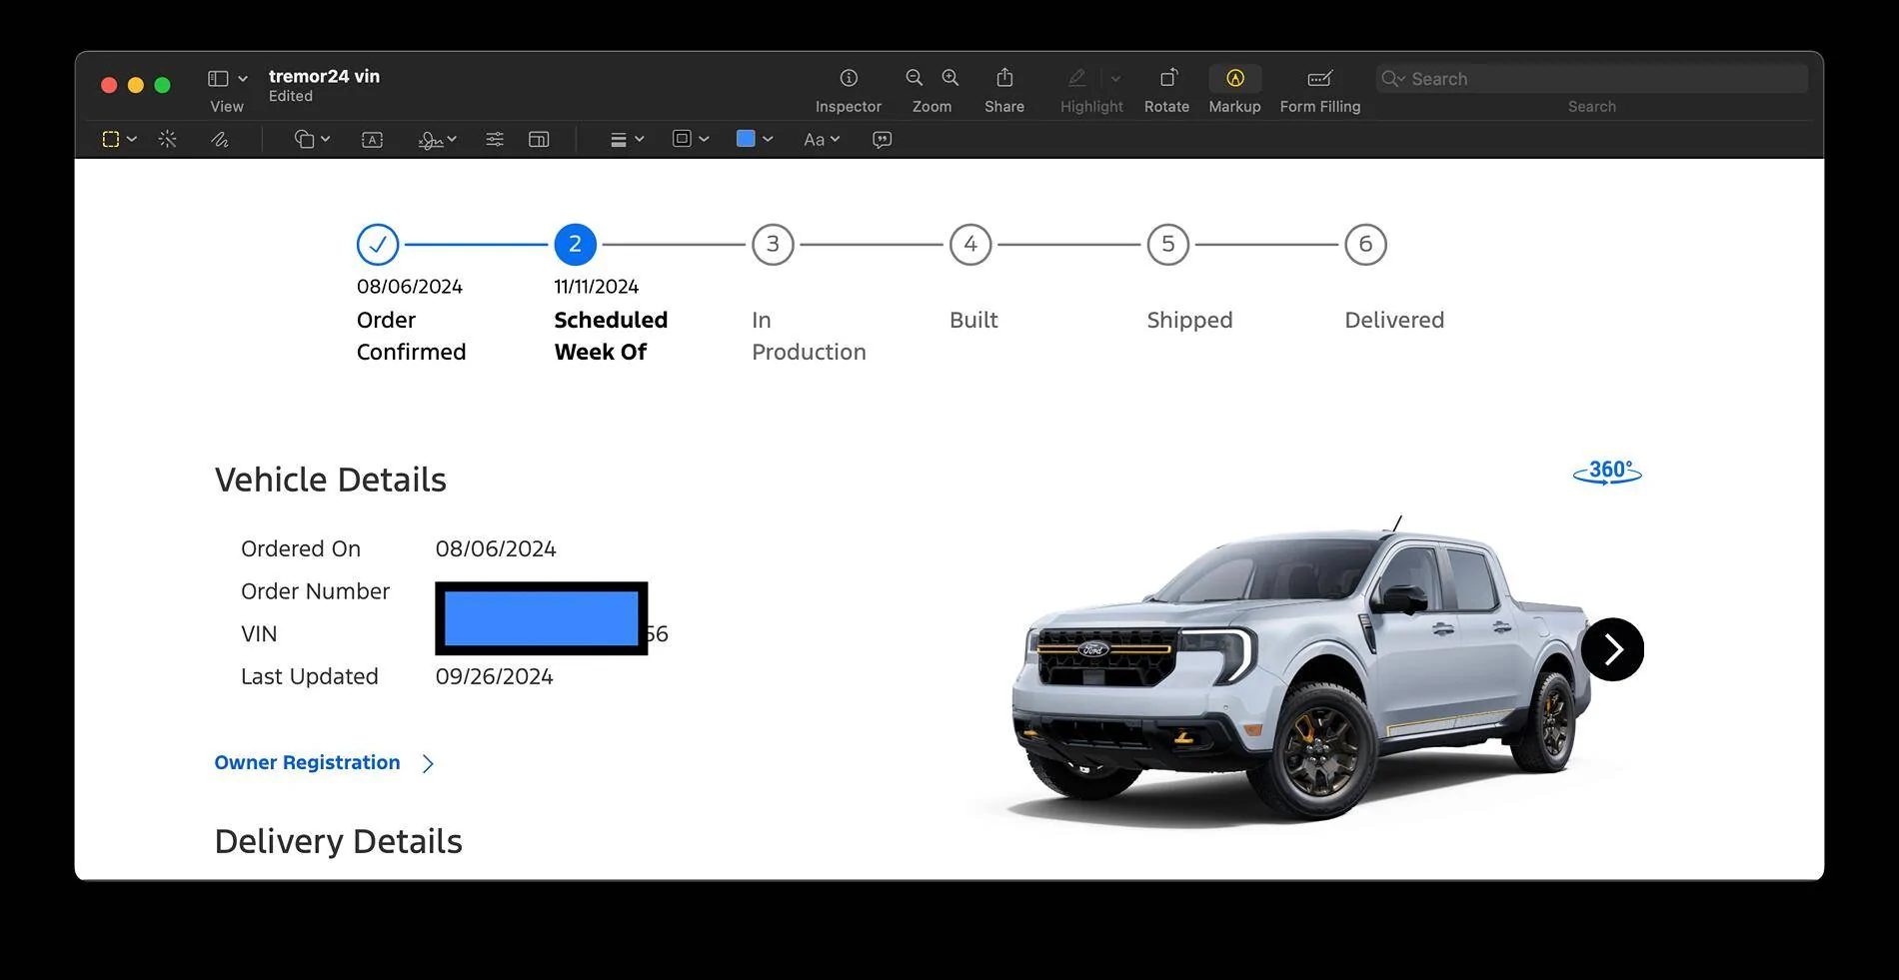The height and width of the screenshot is (980, 1899).
Task: Click the speech bubble annotate icon
Action: (x=882, y=140)
